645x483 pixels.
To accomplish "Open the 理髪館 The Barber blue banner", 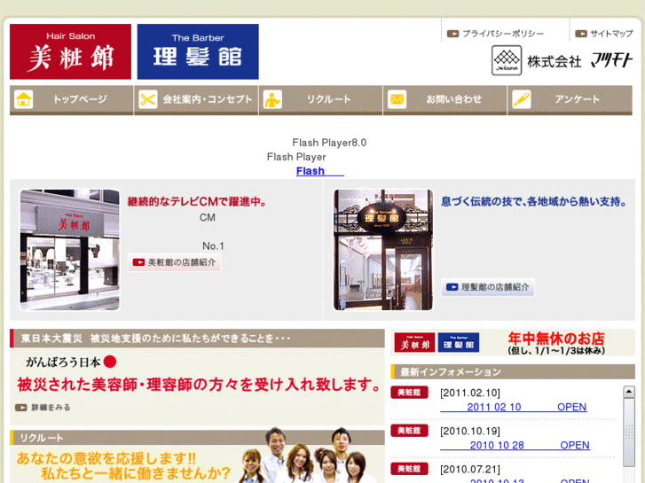I will click(x=198, y=51).
